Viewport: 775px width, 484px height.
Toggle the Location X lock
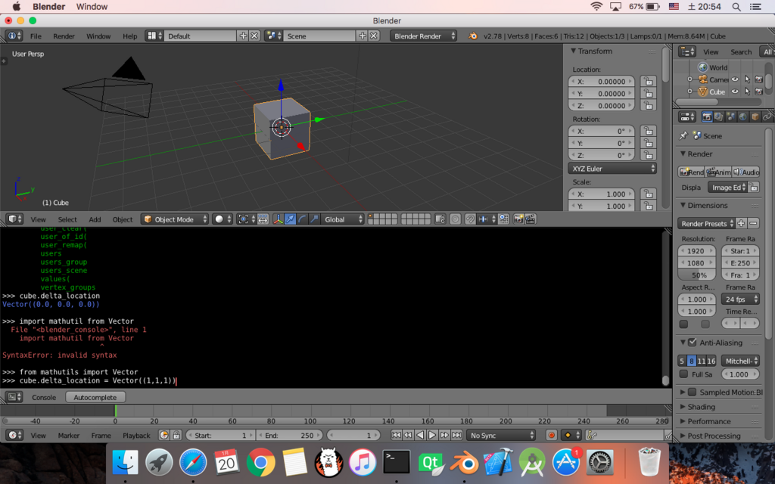[648, 82]
